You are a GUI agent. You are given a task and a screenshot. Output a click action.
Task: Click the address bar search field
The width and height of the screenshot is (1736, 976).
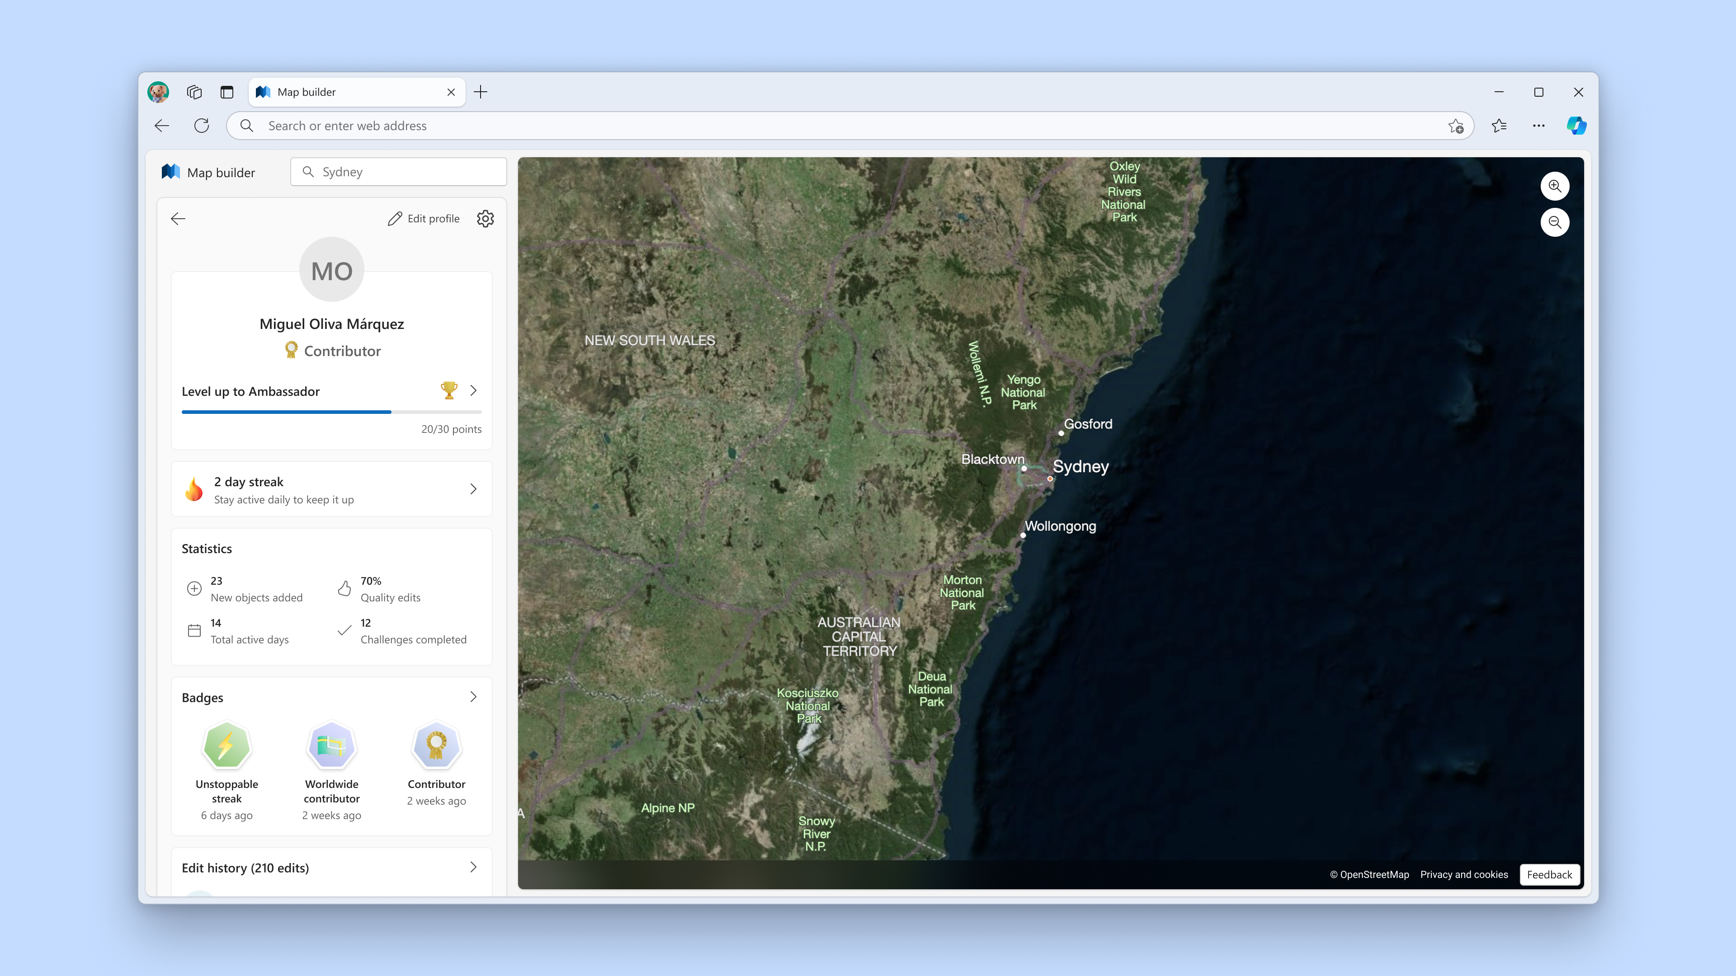[x=849, y=126]
